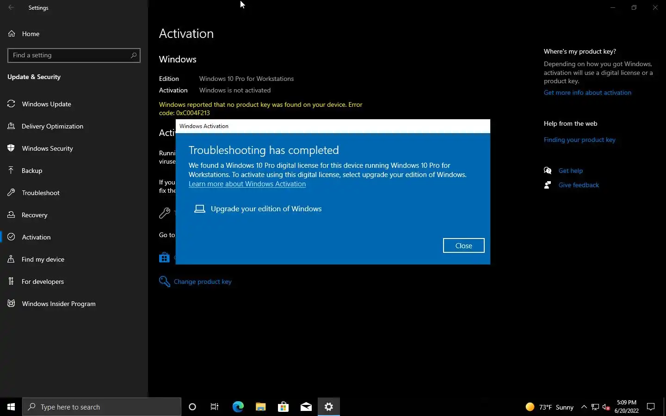Viewport: 666px width, 416px height.
Task: Click the Delivery Optimization icon
Action: [x=12, y=126]
